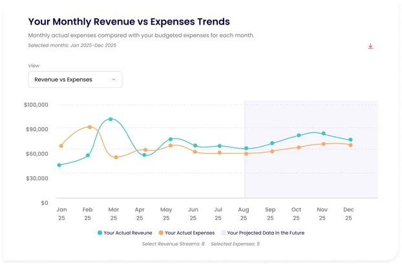
Task: Toggle the Your Actual Expenses legend item
Action: (187, 233)
